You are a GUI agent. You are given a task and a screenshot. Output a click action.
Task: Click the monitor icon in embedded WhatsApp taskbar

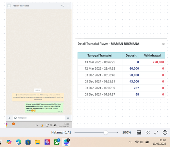click(x=47, y=125)
